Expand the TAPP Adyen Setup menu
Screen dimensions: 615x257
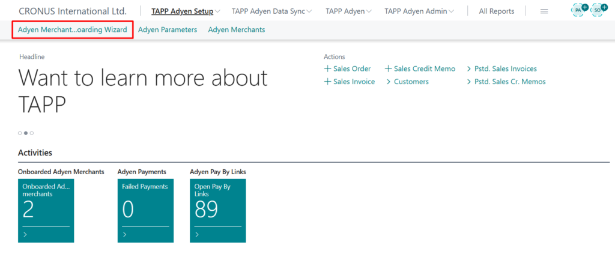pyautogui.click(x=186, y=11)
